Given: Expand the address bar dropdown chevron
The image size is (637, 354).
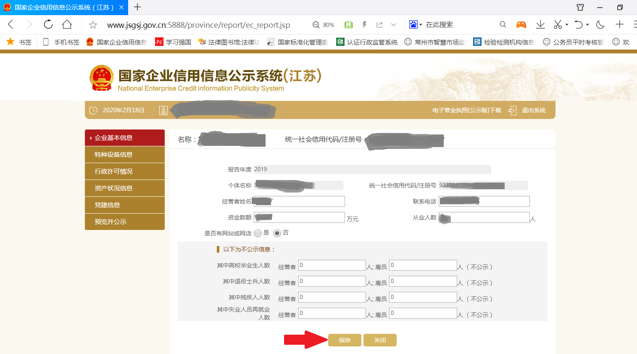Looking at the screenshot, I should (x=393, y=25).
